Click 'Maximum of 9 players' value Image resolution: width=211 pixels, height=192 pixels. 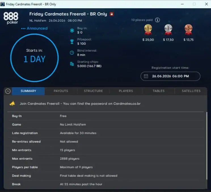point(76,167)
